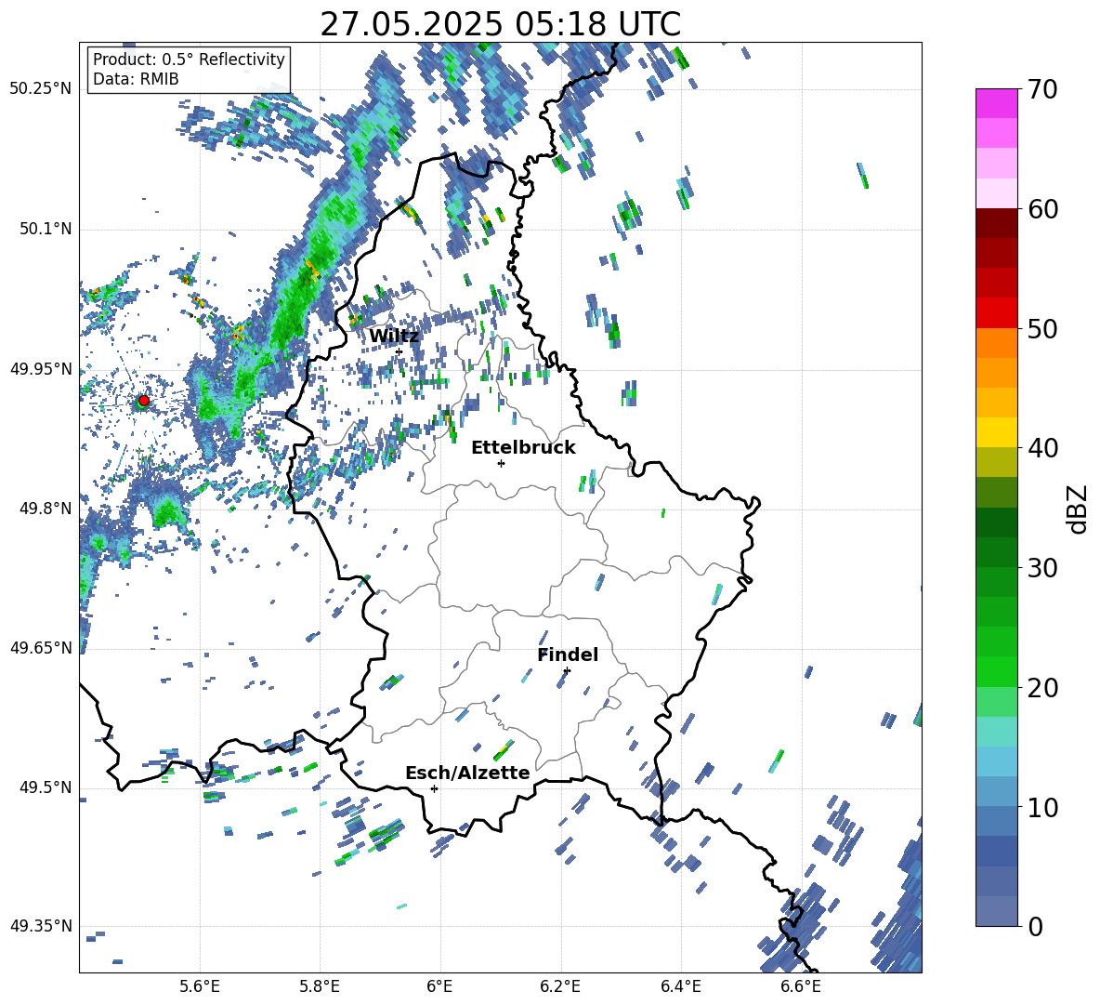Click the 6.2°E longitude label

click(x=560, y=986)
